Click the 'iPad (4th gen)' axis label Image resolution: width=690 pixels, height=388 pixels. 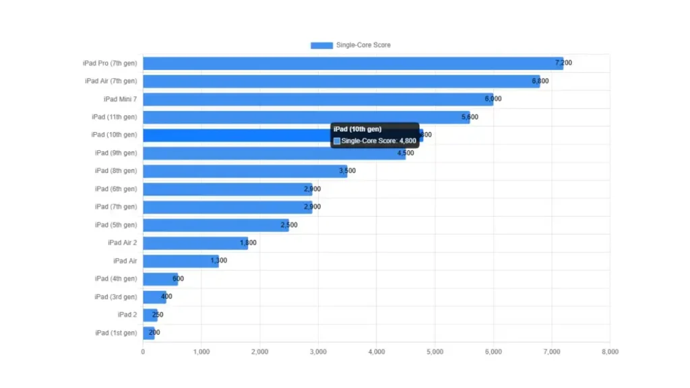pos(116,279)
